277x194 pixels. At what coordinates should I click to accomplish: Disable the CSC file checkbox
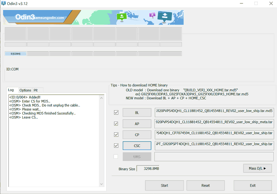coord(116,146)
